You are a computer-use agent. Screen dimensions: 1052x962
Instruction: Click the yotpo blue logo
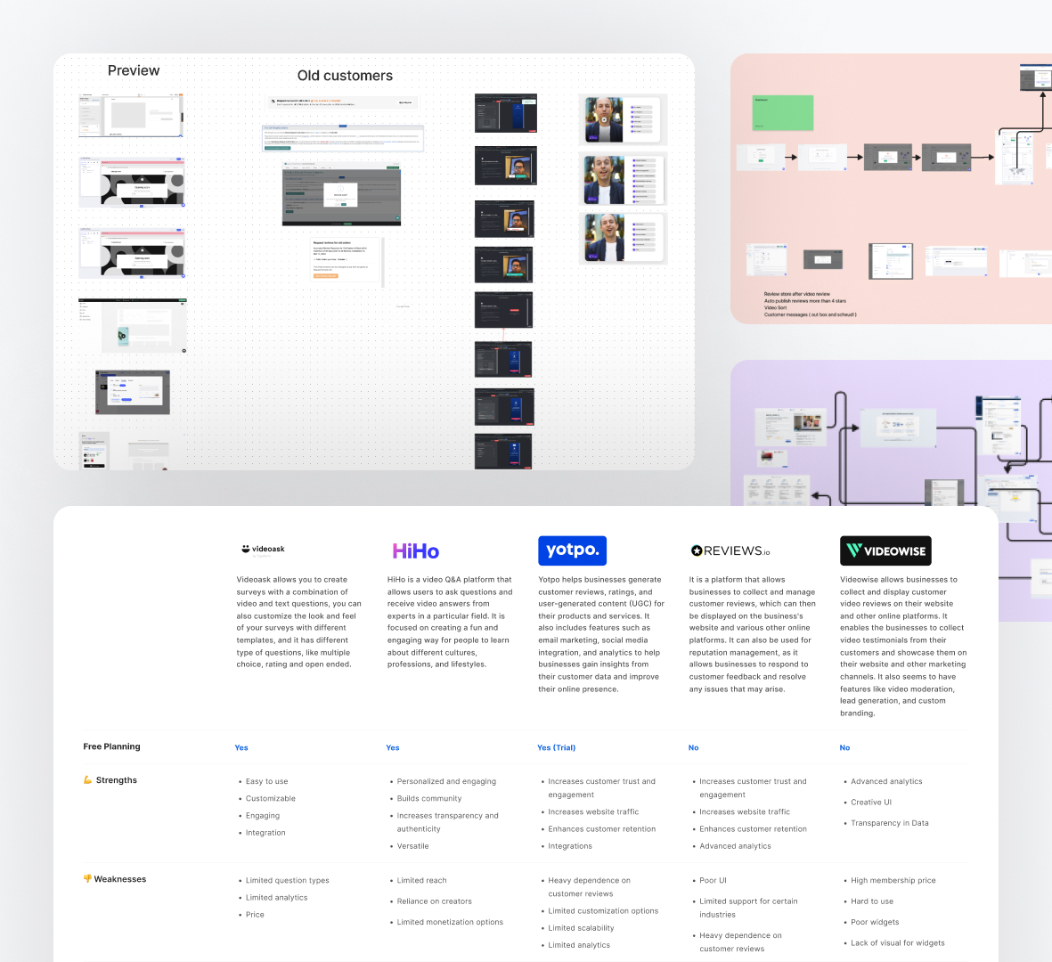click(572, 550)
